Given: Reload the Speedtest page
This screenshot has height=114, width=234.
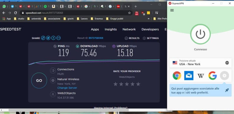Looking at the screenshot, I should coord(16,13).
